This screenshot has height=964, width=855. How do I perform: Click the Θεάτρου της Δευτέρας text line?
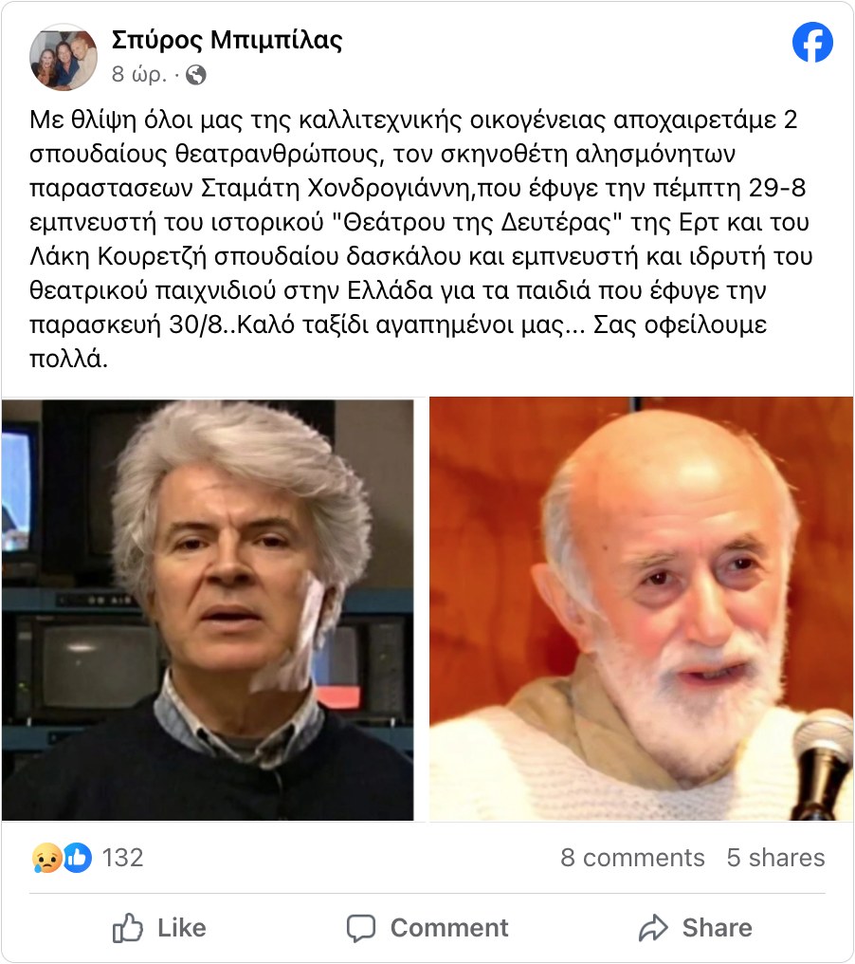(x=420, y=222)
